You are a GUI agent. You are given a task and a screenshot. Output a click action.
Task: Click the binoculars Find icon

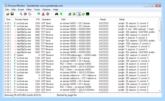click(x=56, y=14)
